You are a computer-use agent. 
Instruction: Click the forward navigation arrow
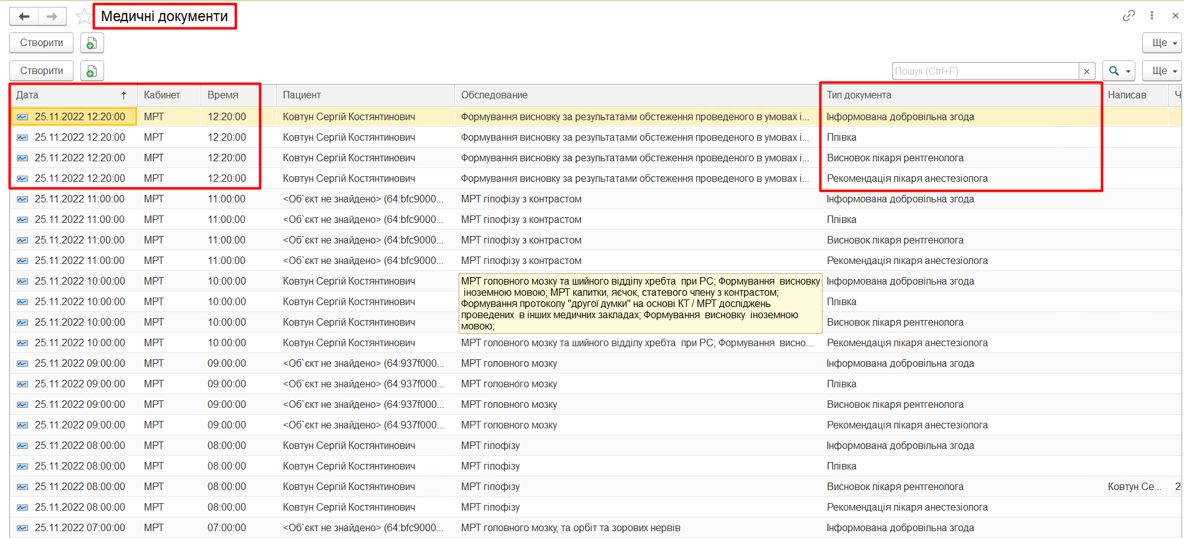[x=52, y=17]
